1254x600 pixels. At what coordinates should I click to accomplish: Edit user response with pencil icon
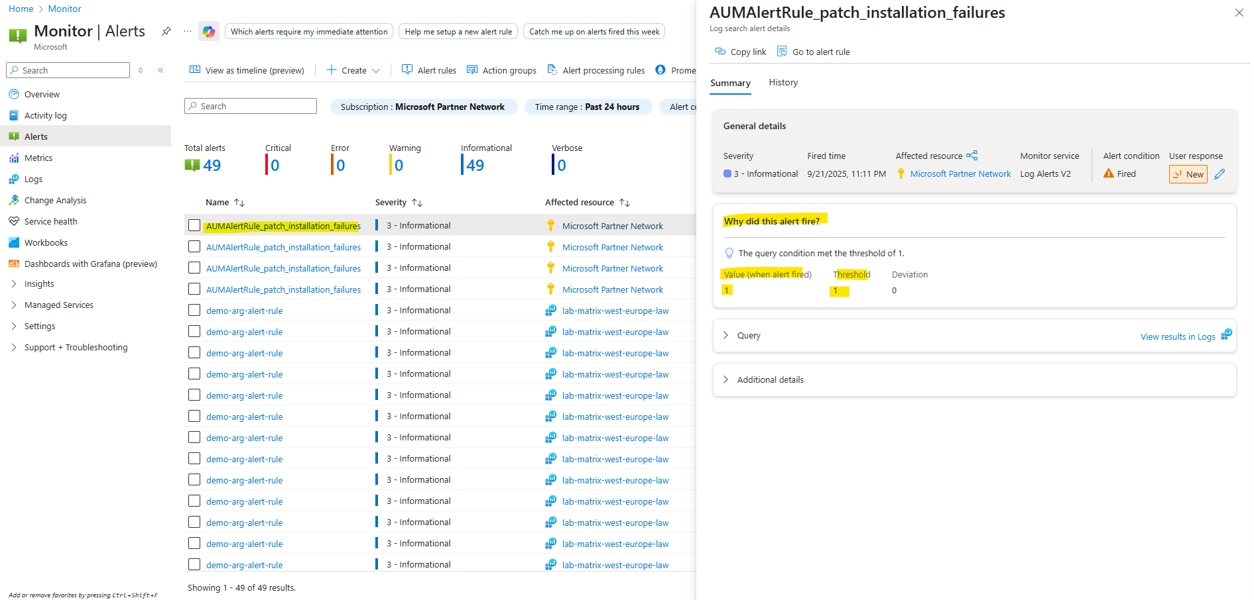[x=1220, y=174]
